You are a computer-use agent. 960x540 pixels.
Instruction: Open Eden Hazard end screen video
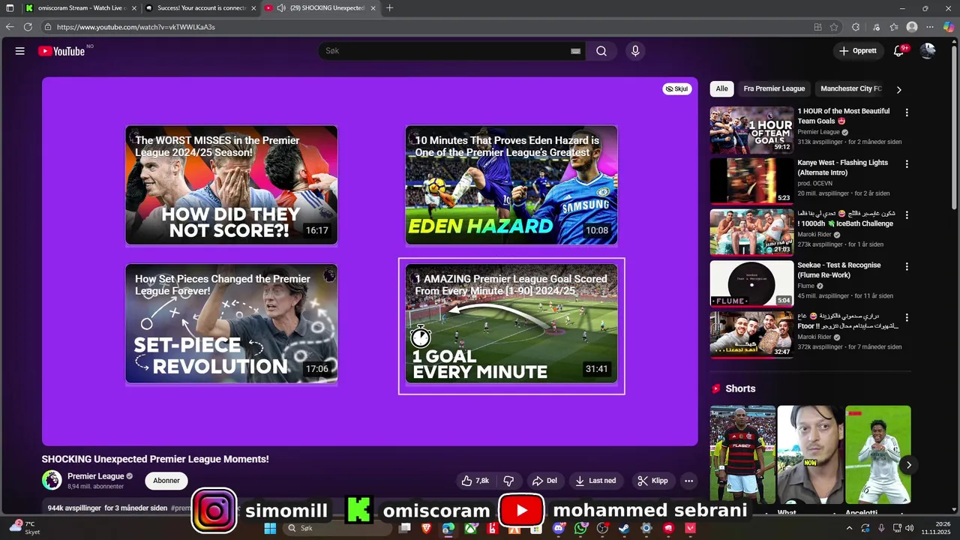point(511,184)
